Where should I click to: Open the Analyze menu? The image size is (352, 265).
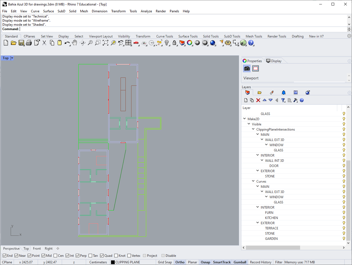(x=146, y=11)
